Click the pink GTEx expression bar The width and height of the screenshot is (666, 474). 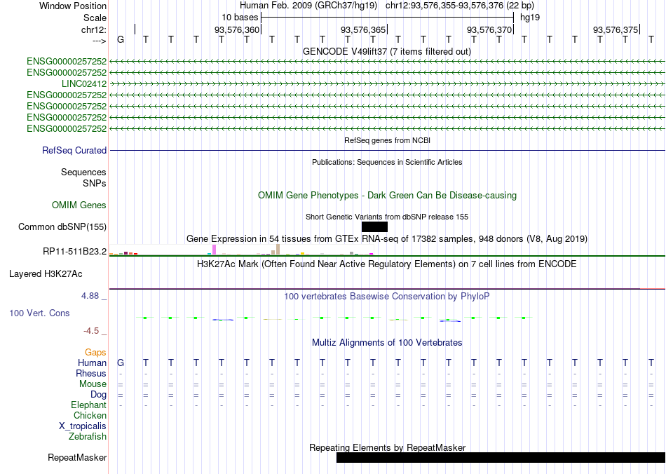[x=215, y=250]
